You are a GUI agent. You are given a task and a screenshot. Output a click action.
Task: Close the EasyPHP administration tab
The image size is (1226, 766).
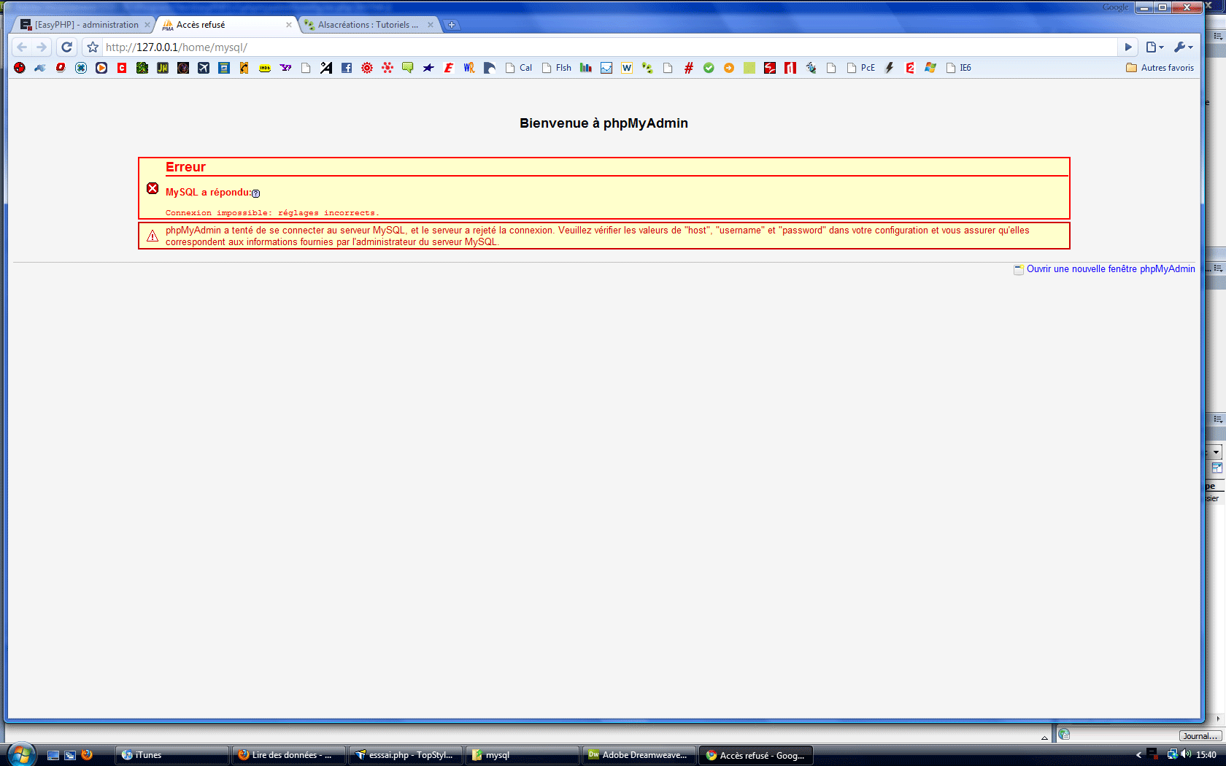[147, 25]
